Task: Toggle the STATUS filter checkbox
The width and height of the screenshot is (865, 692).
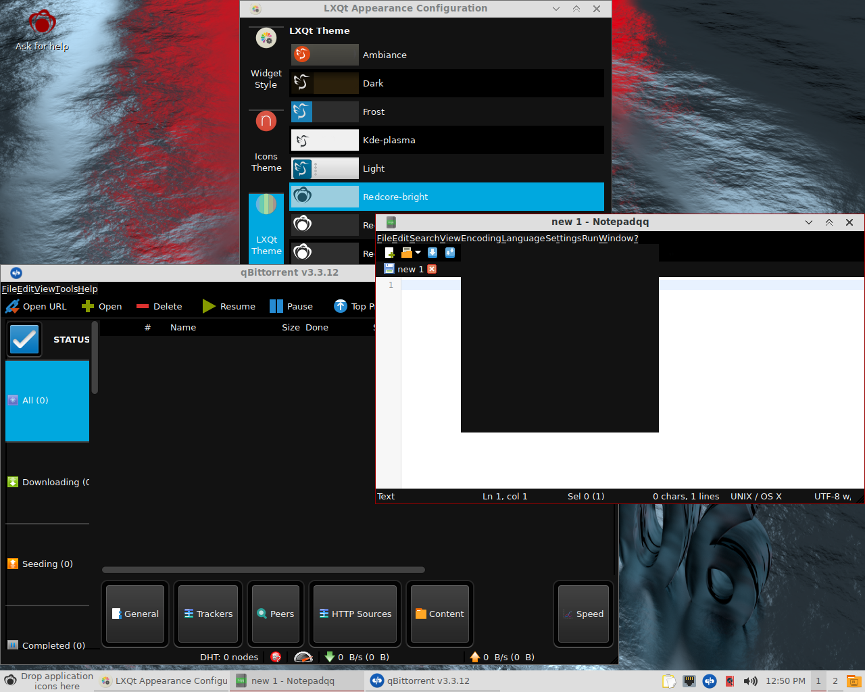Action: point(24,339)
